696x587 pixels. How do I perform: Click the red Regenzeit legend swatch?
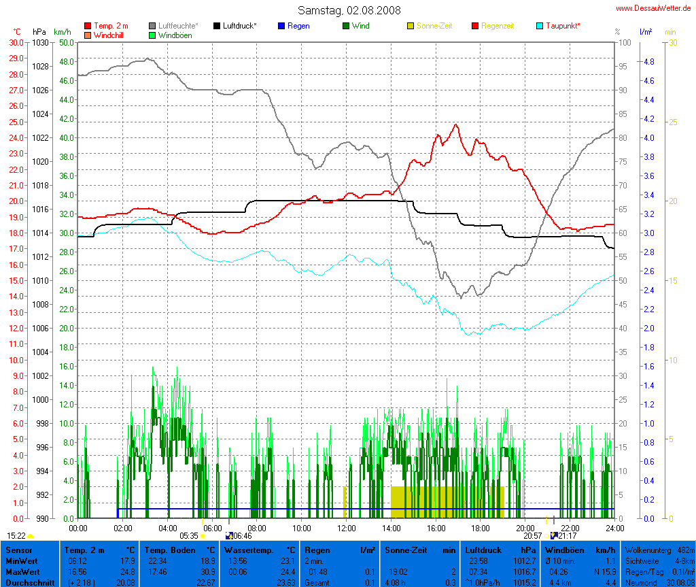475,26
